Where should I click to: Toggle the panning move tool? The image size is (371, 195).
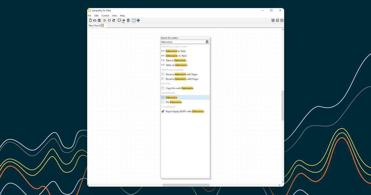click(138, 20)
